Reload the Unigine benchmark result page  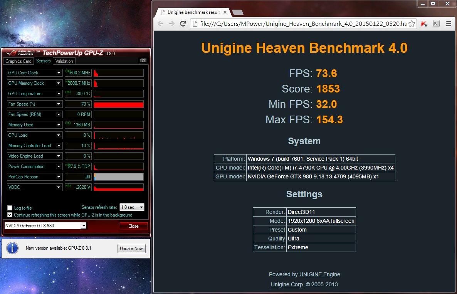point(183,24)
